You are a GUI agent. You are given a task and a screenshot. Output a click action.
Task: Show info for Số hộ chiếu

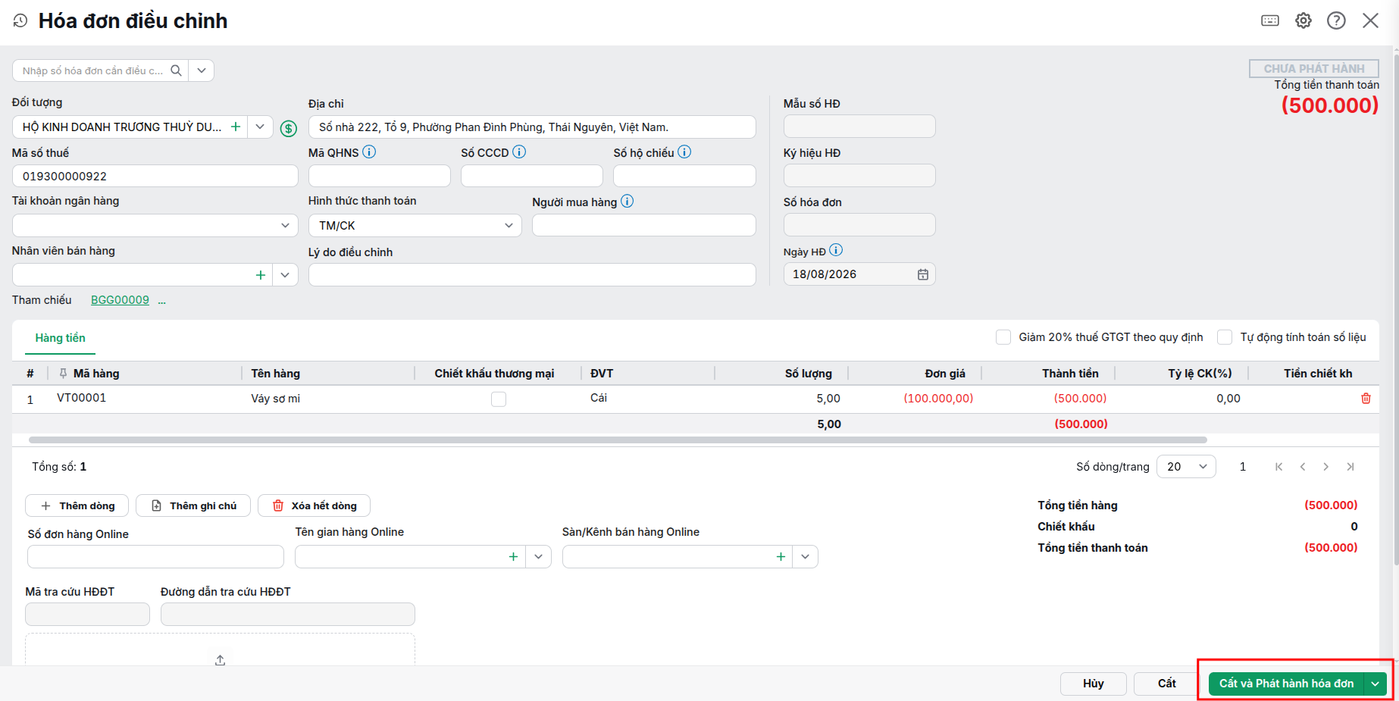point(684,152)
